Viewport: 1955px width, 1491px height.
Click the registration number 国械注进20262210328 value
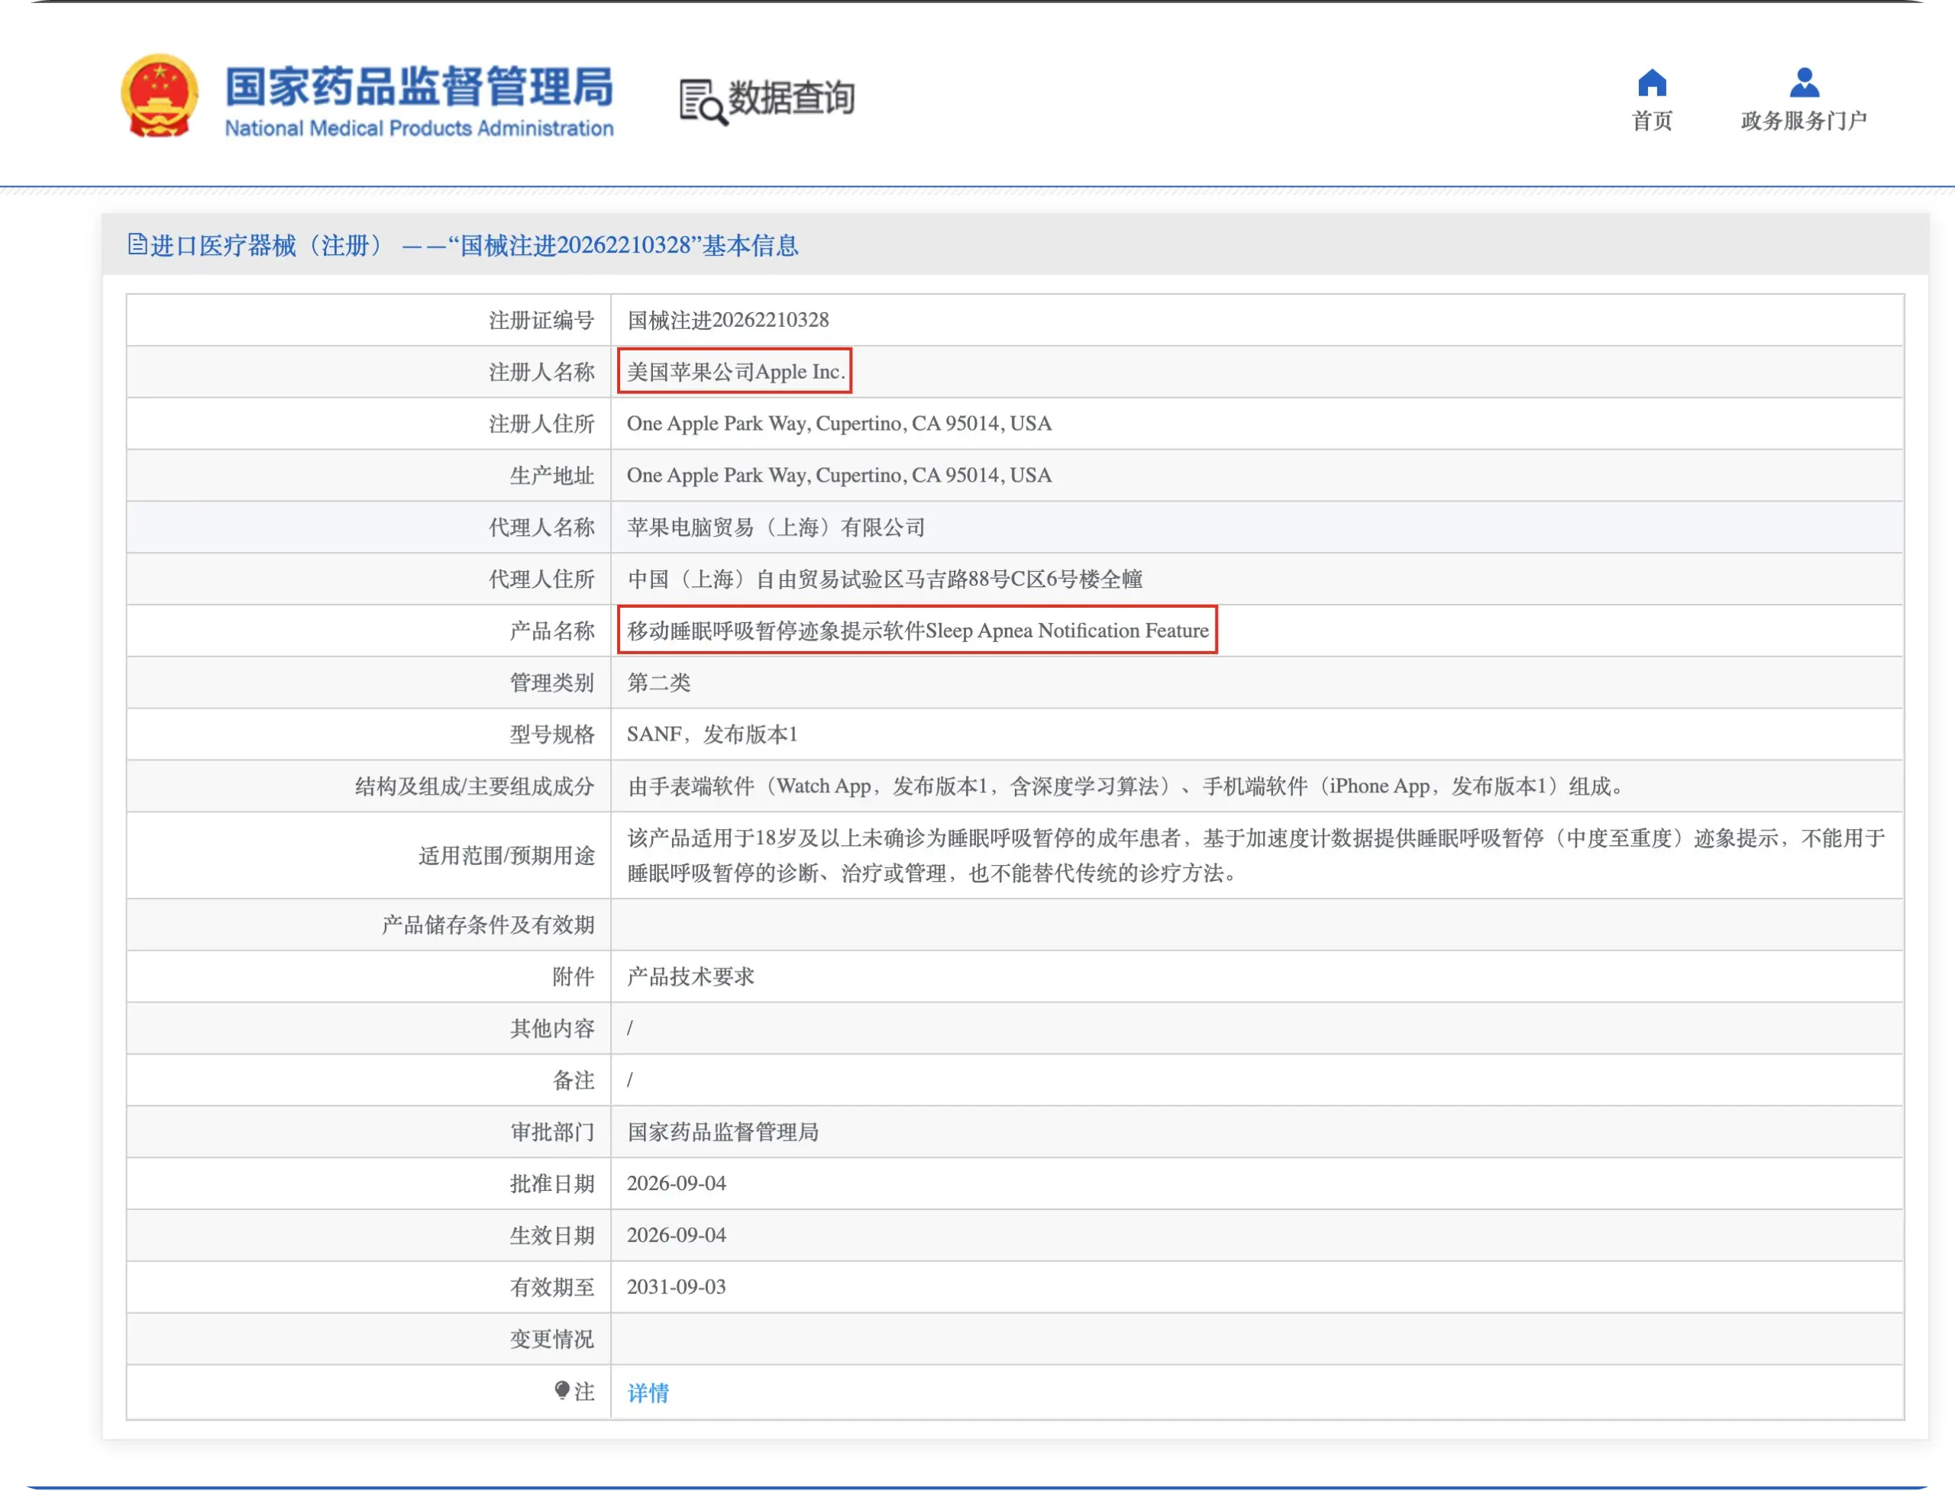click(x=728, y=319)
